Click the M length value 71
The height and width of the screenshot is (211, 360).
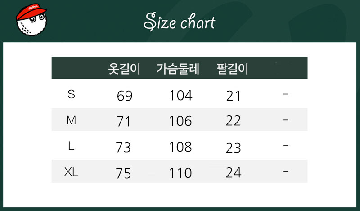pos(123,121)
